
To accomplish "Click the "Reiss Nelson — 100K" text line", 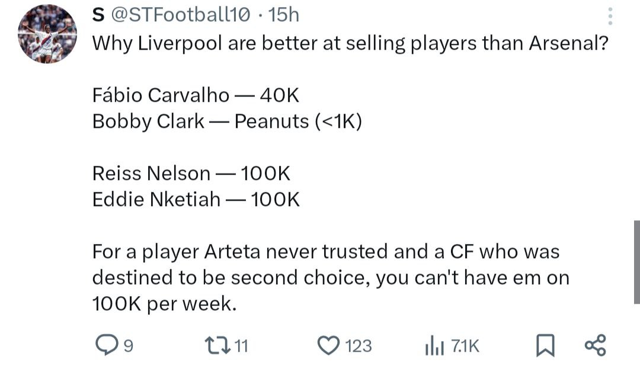I will click(x=191, y=173).
